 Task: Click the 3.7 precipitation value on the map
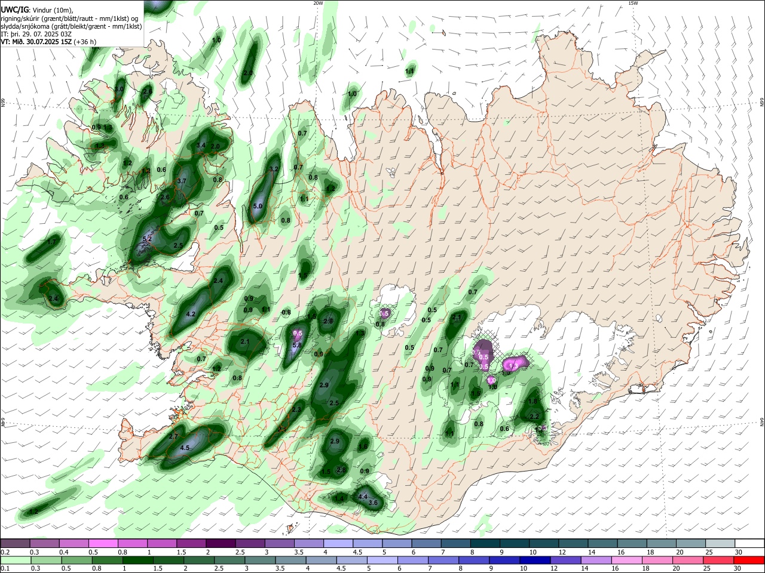tap(182, 181)
